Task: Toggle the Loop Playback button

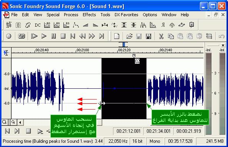Action: pos(22,36)
